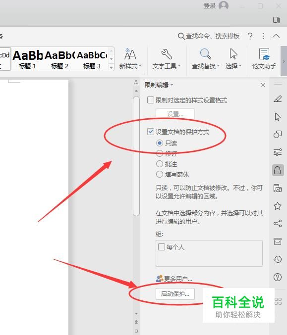Click the browse object circle below scrollbar
The height and width of the screenshot is (335, 287).
[x=136, y=331]
